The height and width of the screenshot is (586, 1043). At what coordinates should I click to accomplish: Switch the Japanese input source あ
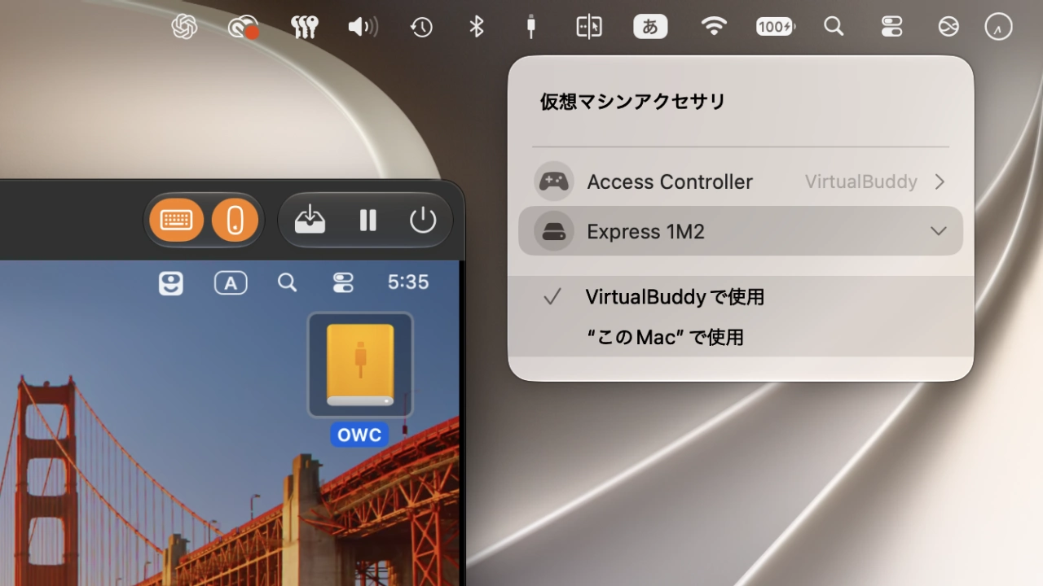[650, 27]
